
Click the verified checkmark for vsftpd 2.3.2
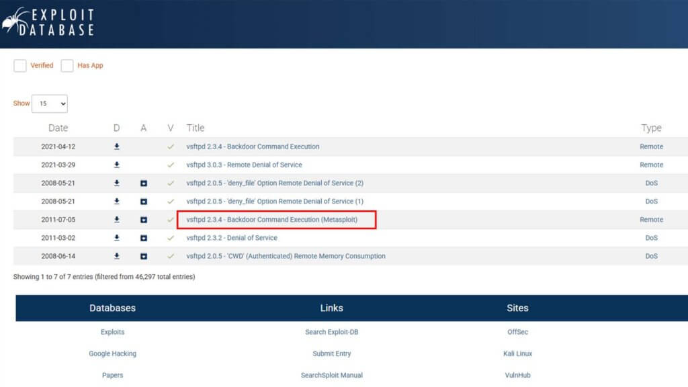[171, 238]
